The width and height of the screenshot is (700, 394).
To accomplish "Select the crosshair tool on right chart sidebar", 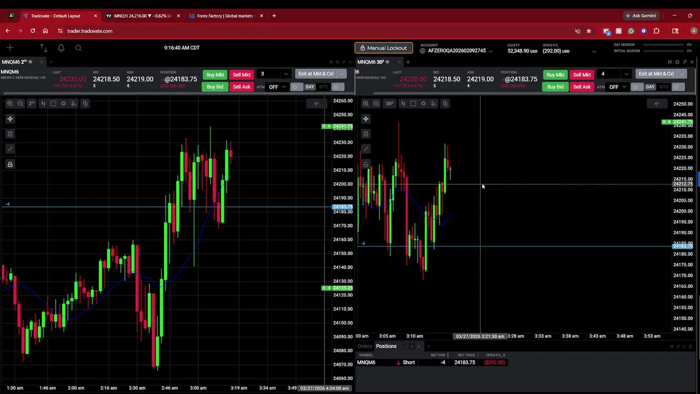I will click(366, 119).
